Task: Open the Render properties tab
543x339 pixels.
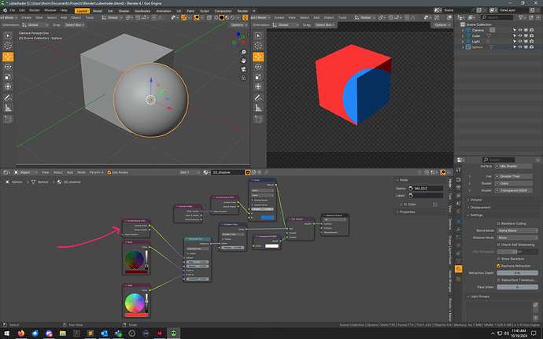Action: coord(458,179)
